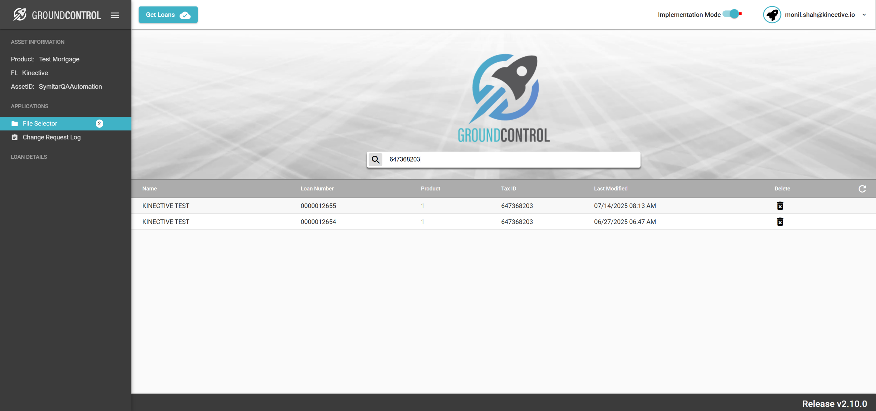Click inside the loan search input field
876x411 pixels.
click(x=510, y=160)
